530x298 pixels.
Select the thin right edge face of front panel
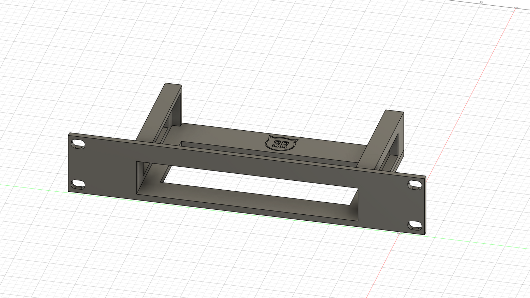[x=425, y=205]
